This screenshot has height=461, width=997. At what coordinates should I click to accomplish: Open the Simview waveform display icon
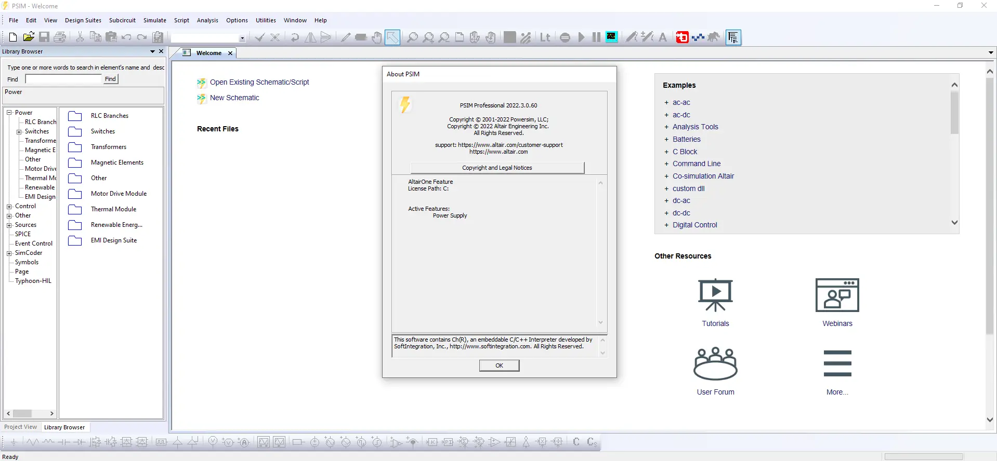click(612, 37)
